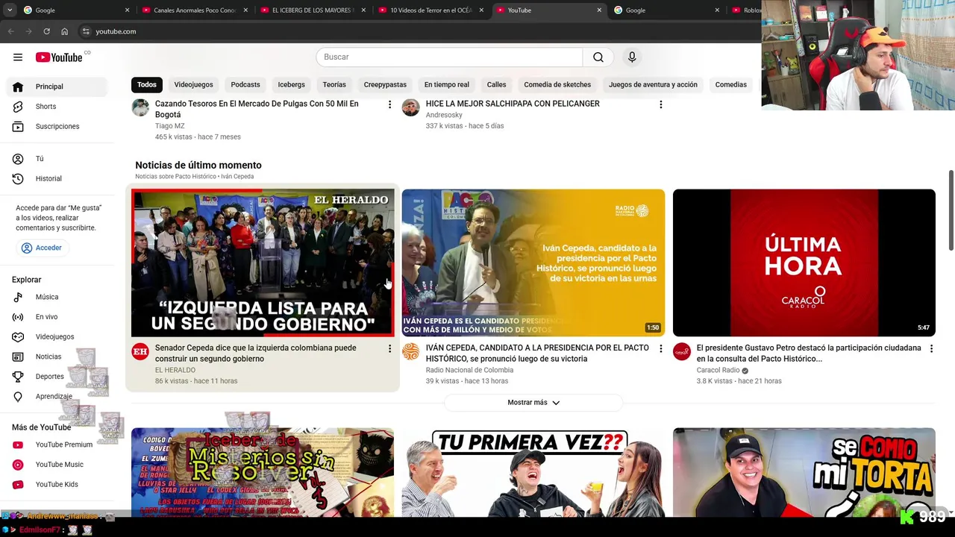The image size is (955, 537).
Task: Select the Todos filter chip
Action: [147, 85]
